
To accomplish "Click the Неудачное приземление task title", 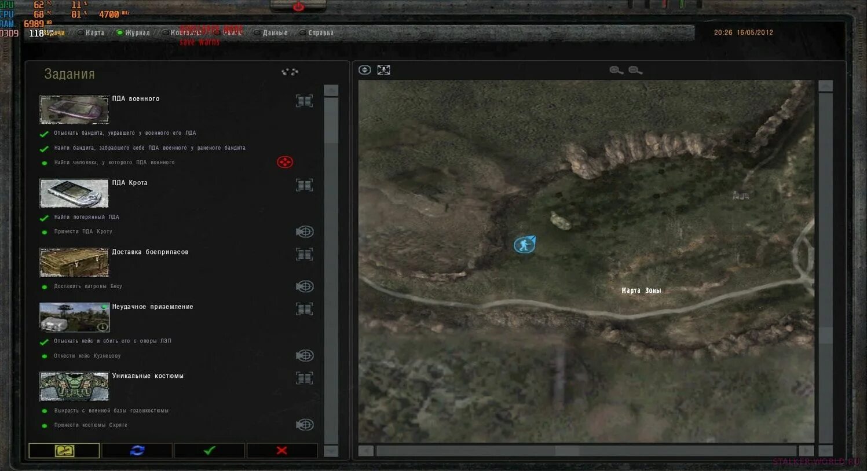I will click(x=152, y=307).
